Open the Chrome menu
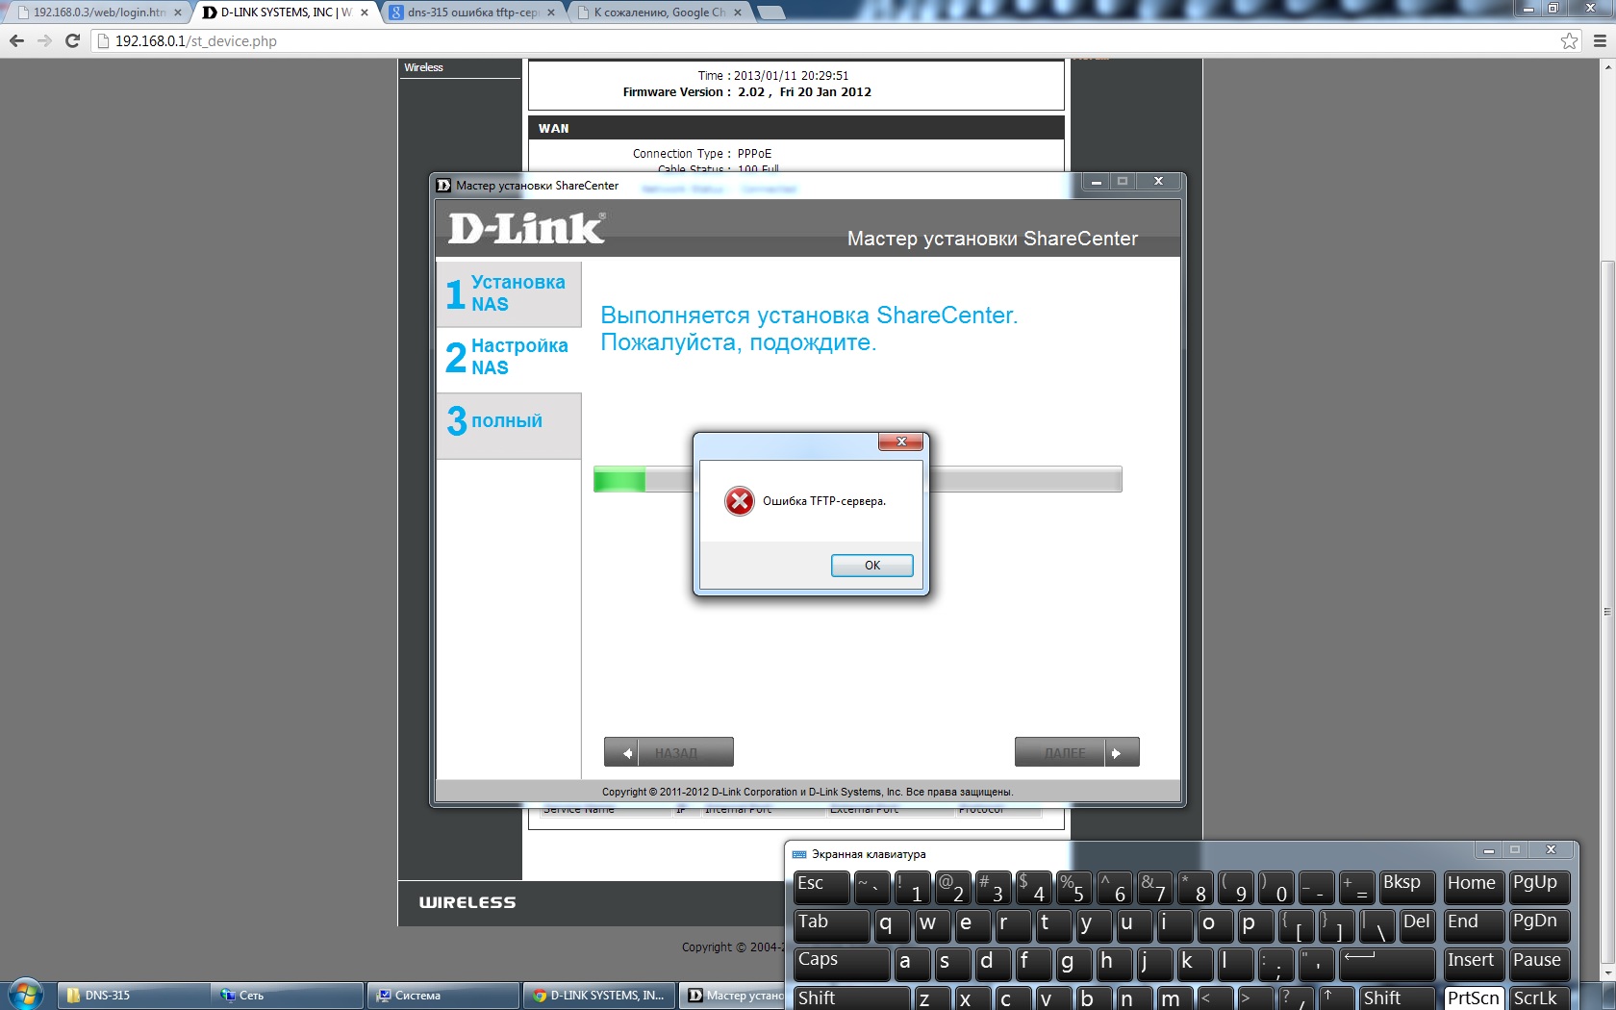The image size is (1616, 1010). 1600,40
